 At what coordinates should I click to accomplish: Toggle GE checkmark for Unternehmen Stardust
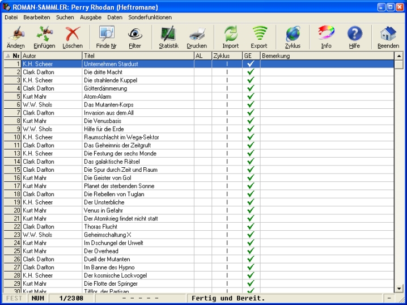250,64
